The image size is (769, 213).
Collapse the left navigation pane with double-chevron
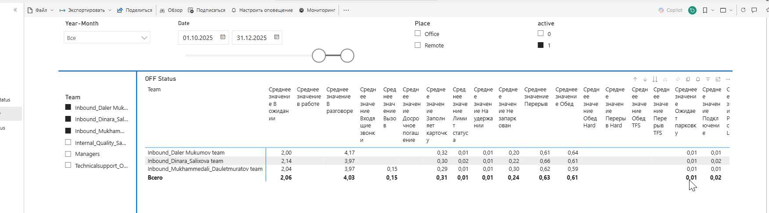coord(15,10)
